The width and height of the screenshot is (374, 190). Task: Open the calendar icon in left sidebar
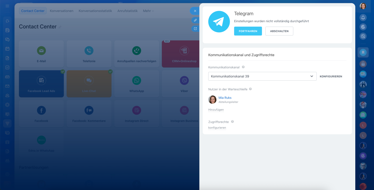click(x=7, y=49)
